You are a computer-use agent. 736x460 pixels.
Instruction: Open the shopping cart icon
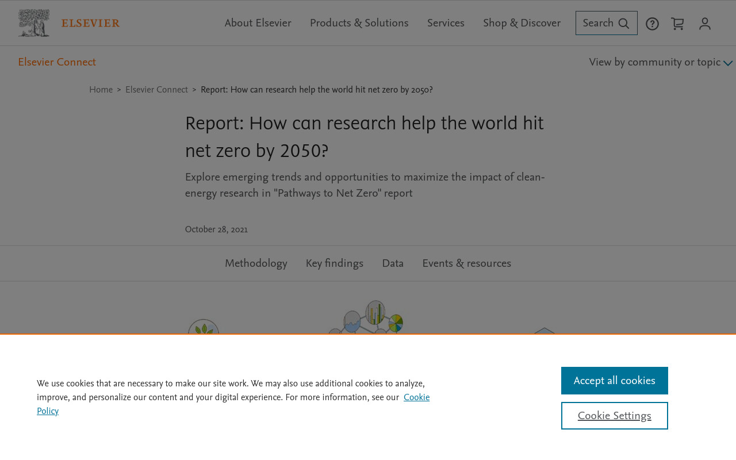click(x=677, y=24)
